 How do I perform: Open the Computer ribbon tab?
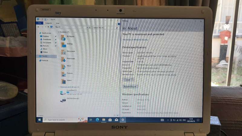coord(48,23)
